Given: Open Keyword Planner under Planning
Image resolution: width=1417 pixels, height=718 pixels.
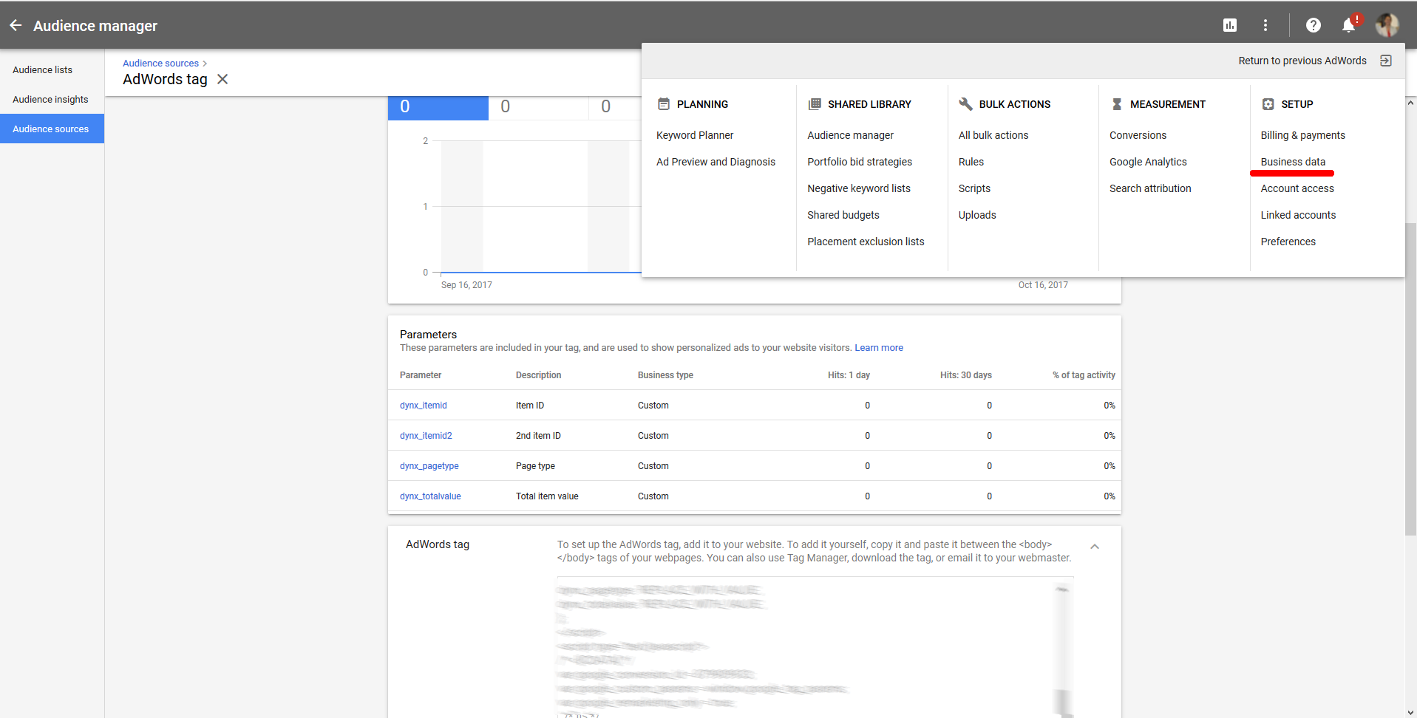Looking at the screenshot, I should pos(694,135).
